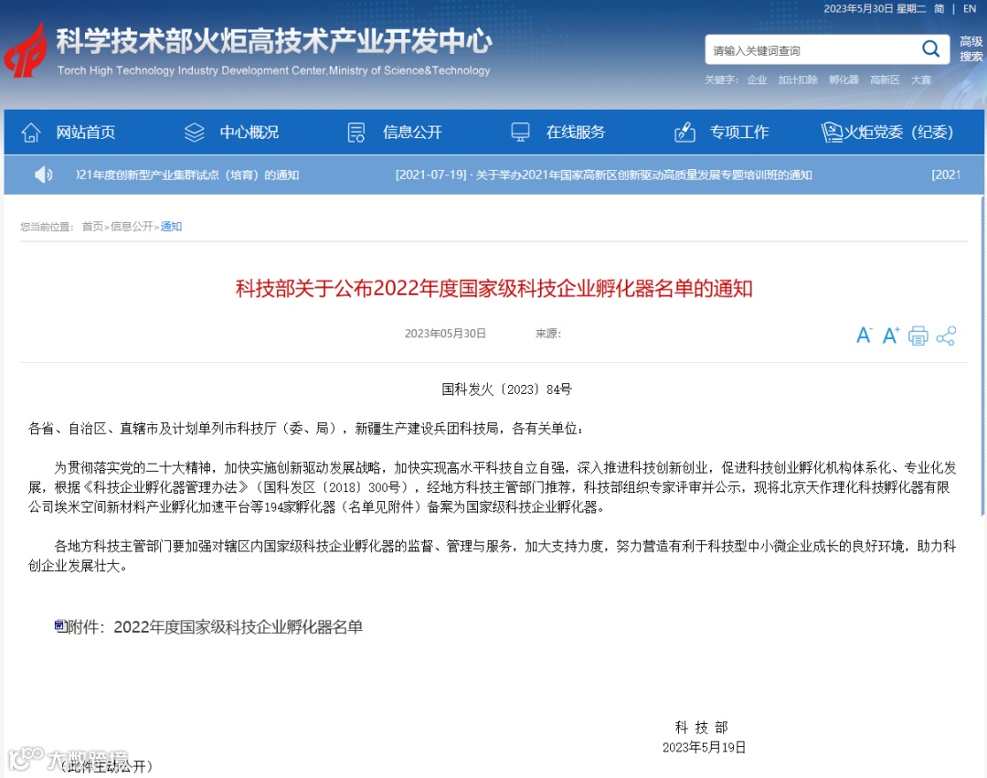Open 信息公开 menu item
This screenshot has width=987, height=778.
412,133
